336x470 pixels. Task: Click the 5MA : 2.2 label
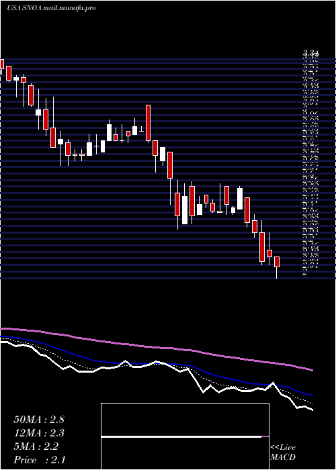click(36, 446)
